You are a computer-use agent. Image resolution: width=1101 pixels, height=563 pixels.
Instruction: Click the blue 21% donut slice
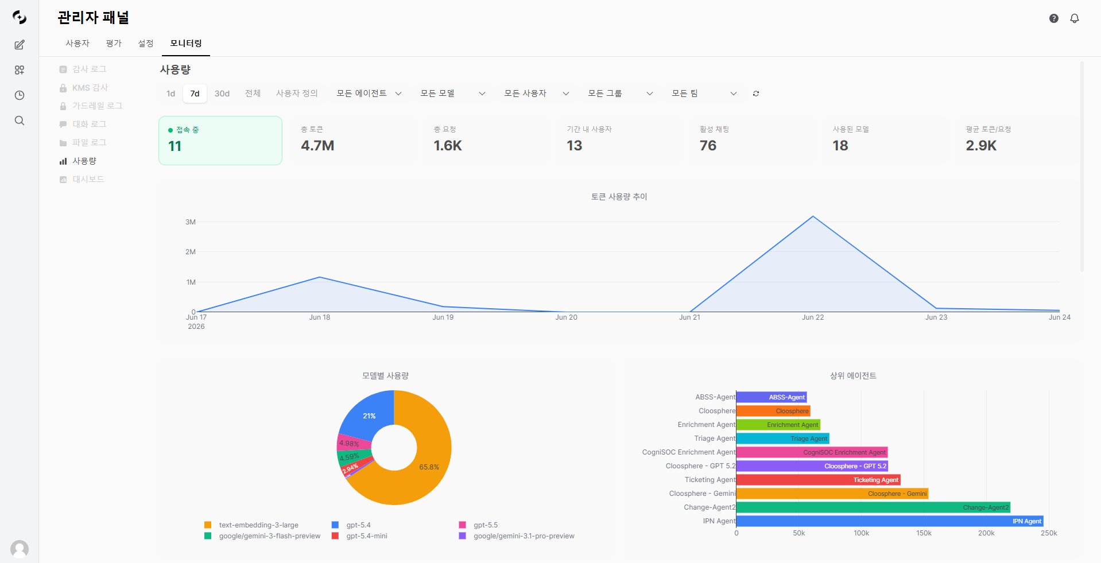370,416
